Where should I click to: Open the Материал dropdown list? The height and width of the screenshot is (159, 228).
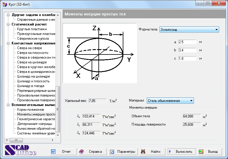click(x=191, y=101)
